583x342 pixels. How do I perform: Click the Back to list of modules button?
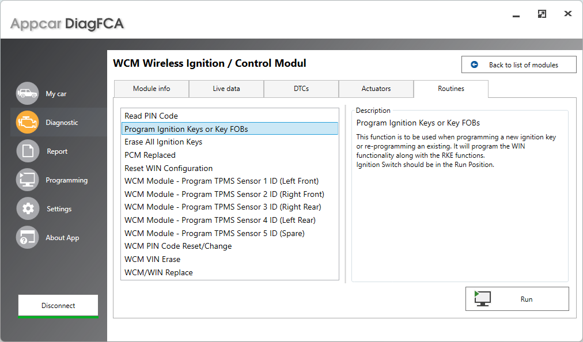pos(518,64)
